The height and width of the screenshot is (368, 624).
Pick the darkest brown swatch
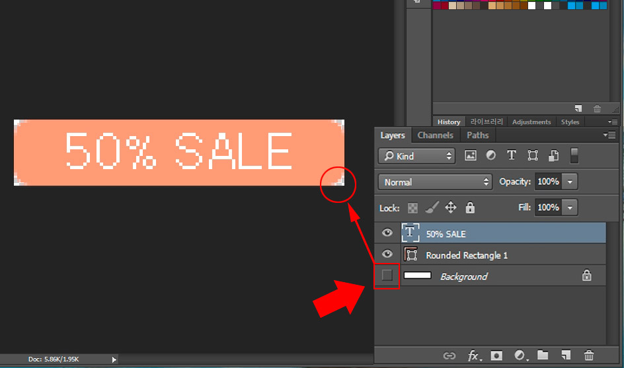pos(484,5)
